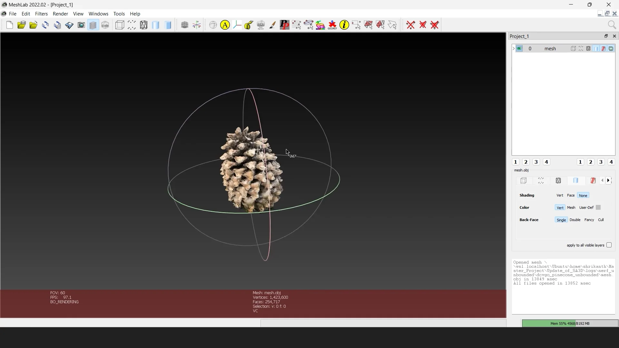This screenshot has height=348, width=619.
Task: Show next rendering options for mesh.obj
Action: [x=609, y=180]
